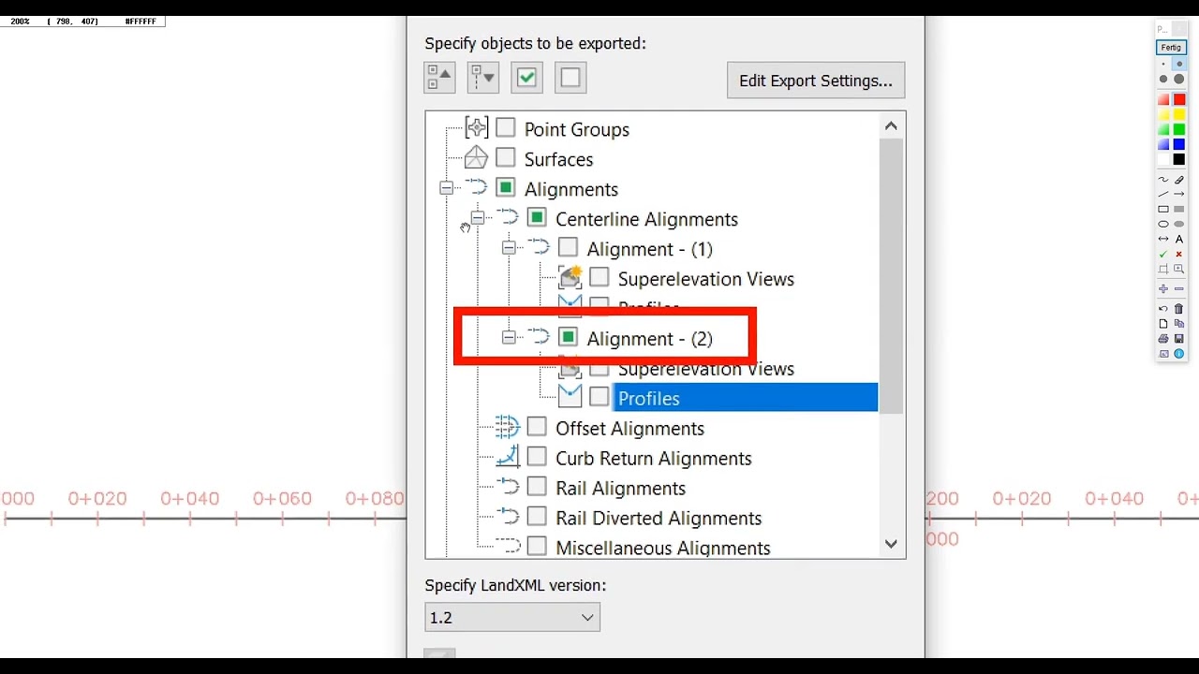
Task: Choose the smallest dot pen size
Action: coord(1163,64)
